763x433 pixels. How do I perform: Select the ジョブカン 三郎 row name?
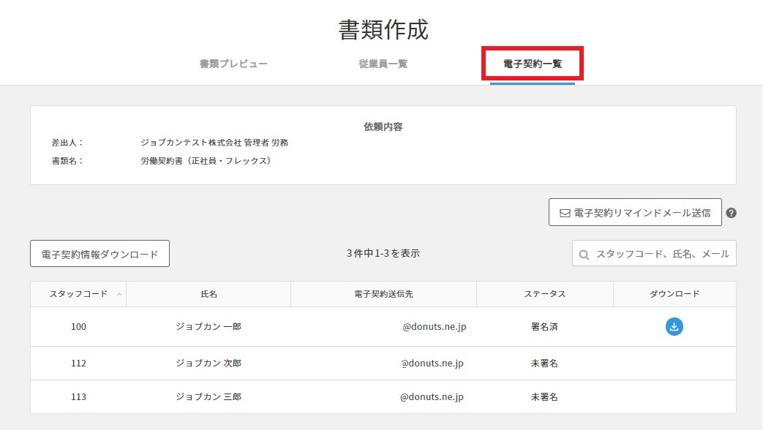pos(208,397)
